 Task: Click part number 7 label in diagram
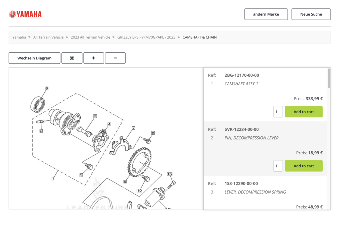tap(133, 128)
